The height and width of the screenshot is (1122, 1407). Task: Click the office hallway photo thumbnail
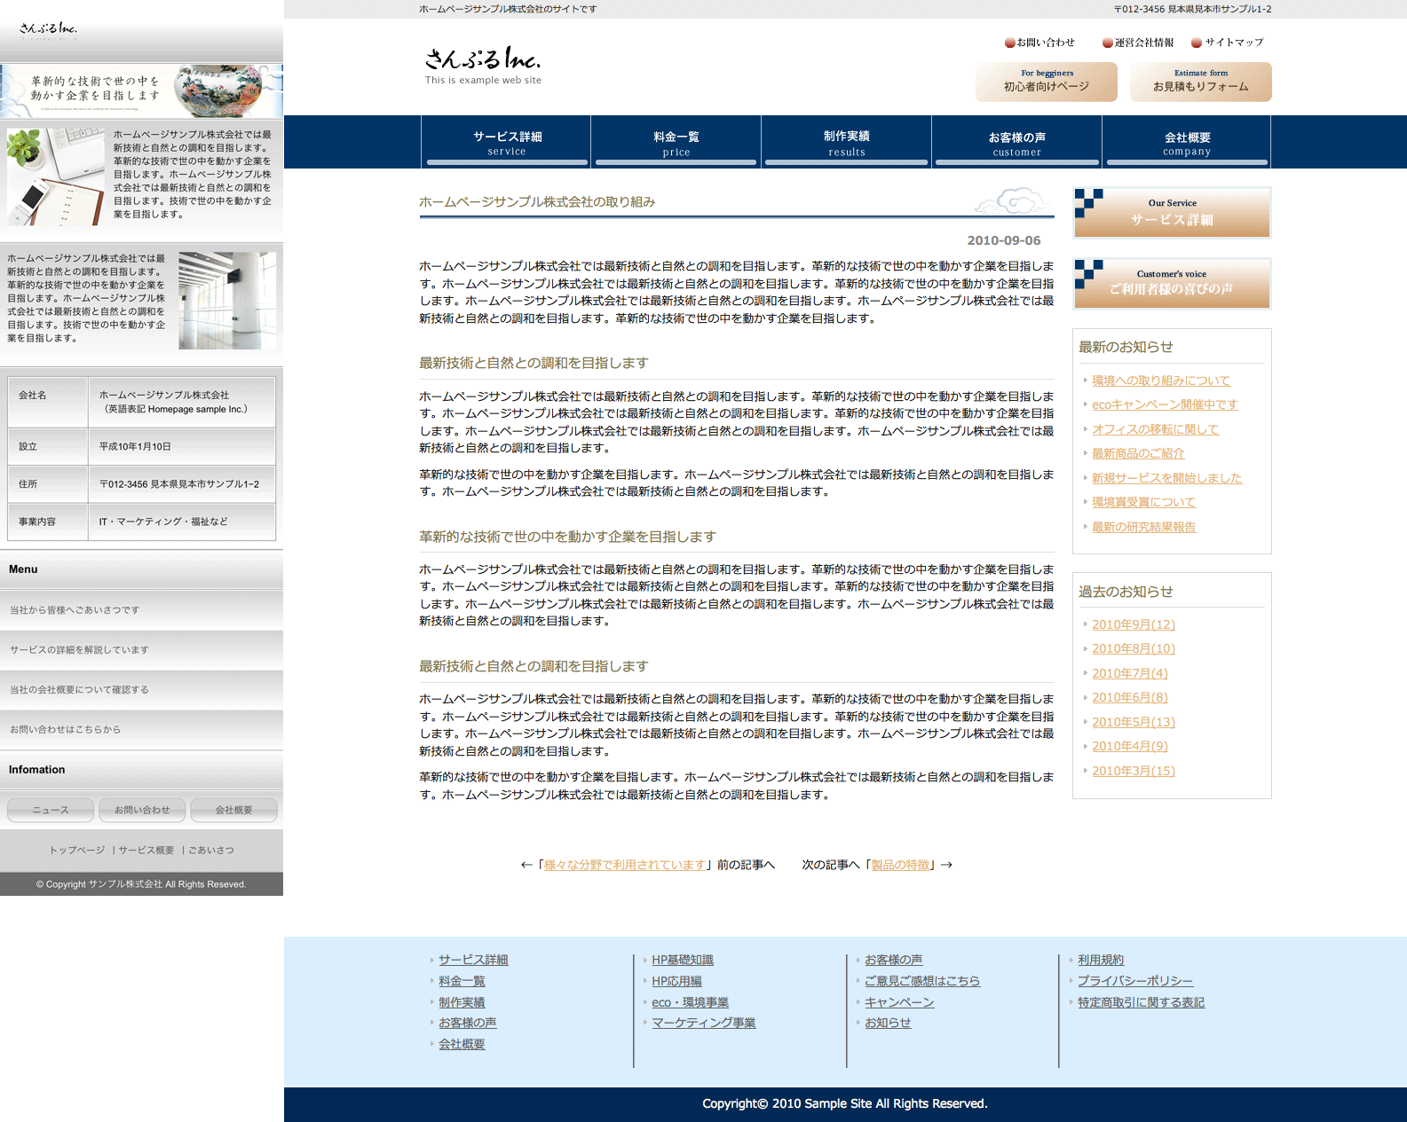(x=227, y=300)
